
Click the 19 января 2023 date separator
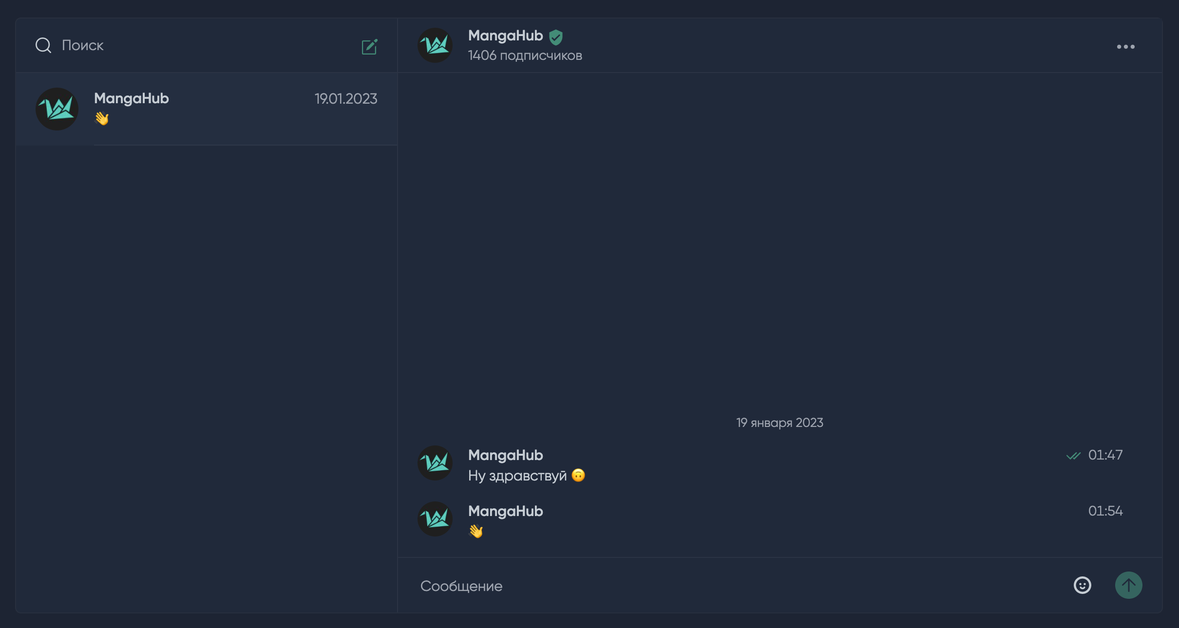pyautogui.click(x=780, y=423)
